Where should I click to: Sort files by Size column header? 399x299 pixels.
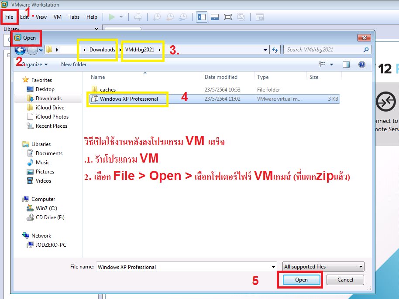click(x=314, y=77)
